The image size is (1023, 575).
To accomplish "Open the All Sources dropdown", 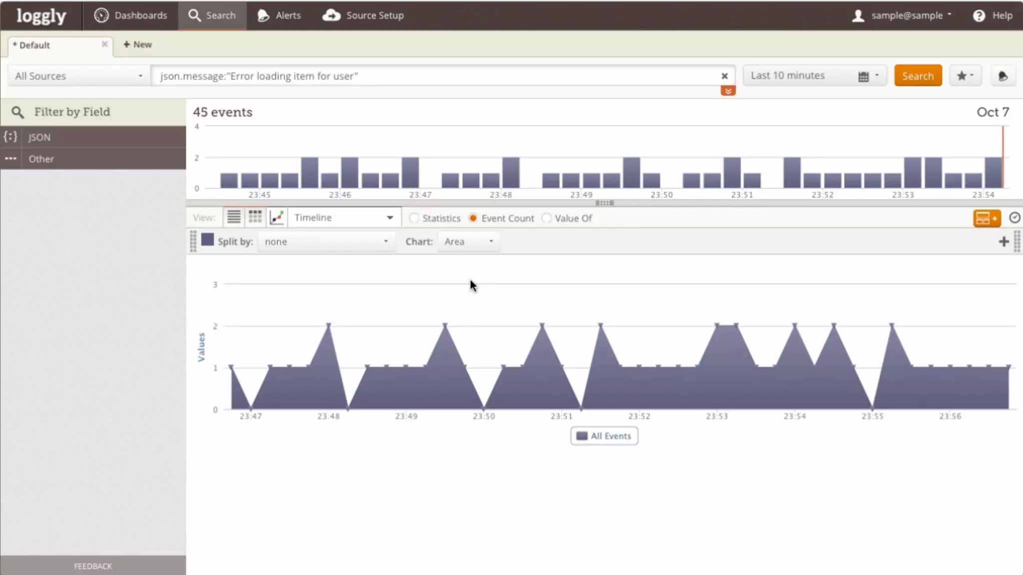I will (x=78, y=76).
